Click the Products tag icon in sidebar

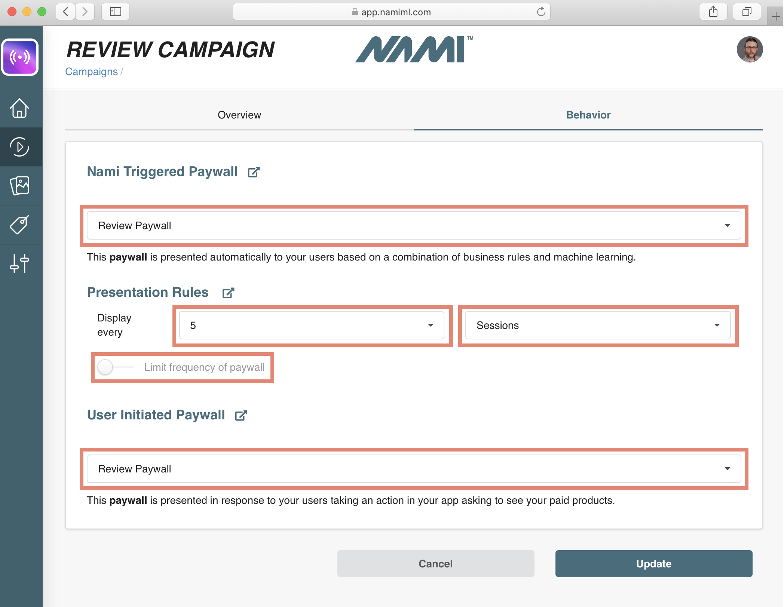[19, 225]
